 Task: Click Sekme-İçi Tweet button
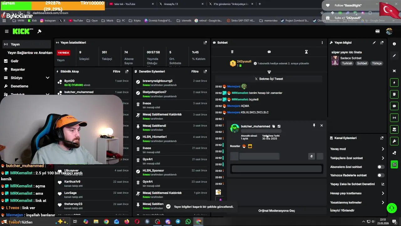[x=269, y=79]
